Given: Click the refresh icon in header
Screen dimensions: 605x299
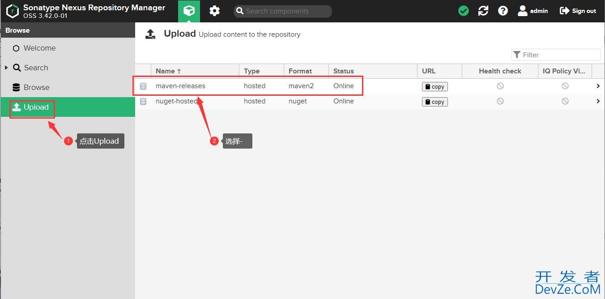Looking at the screenshot, I should [x=483, y=11].
